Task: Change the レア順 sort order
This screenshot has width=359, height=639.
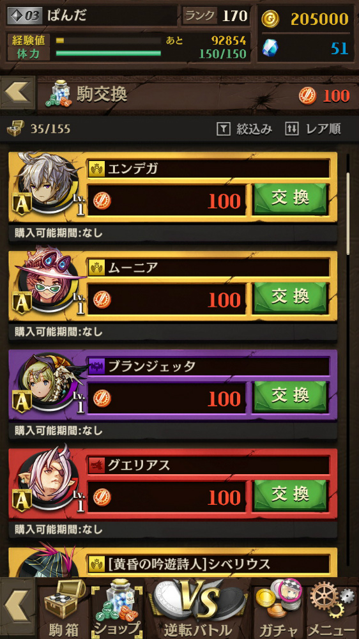Action: click(x=313, y=129)
